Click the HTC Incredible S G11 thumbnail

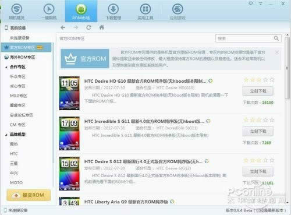pos(69,133)
